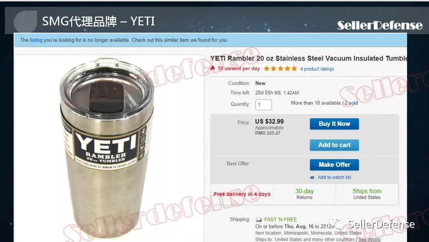This screenshot has height=242, width=429.
Task: Click the Add to cart button
Action: click(334, 145)
